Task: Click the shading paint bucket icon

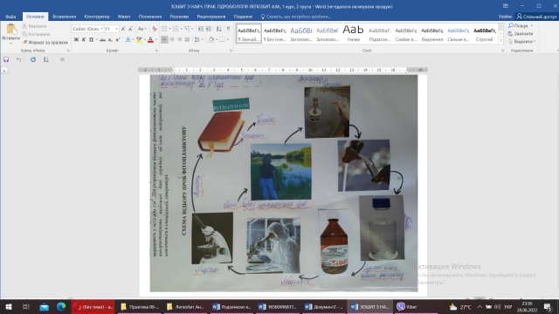Action: (211, 39)
